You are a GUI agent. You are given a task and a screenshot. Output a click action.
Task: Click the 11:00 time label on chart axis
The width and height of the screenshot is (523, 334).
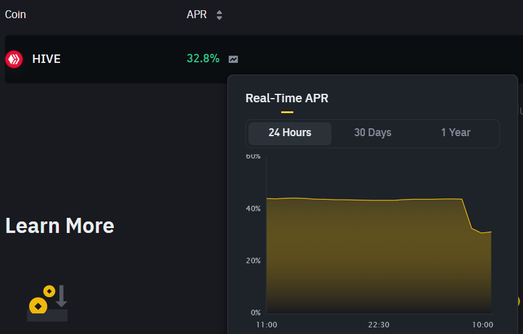pyautogui.click(x=267, y=325)
